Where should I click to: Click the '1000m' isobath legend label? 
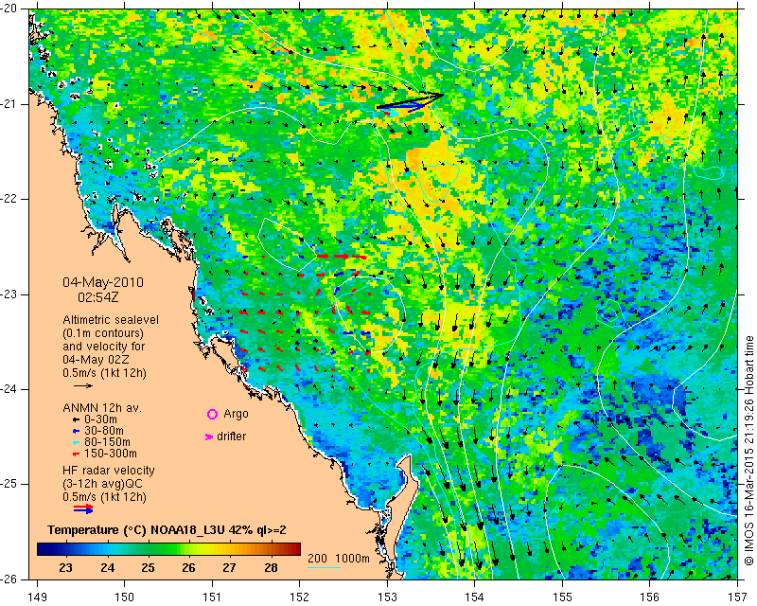tap(352, 559)
